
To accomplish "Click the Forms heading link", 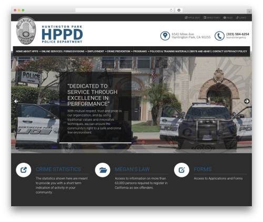I will coord(203,170).
